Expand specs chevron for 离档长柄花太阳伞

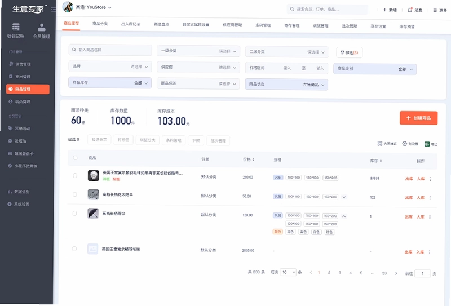(x=344, y=197)
